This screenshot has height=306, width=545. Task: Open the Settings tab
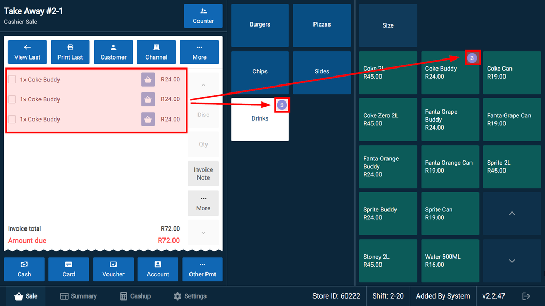pos(190,296)
